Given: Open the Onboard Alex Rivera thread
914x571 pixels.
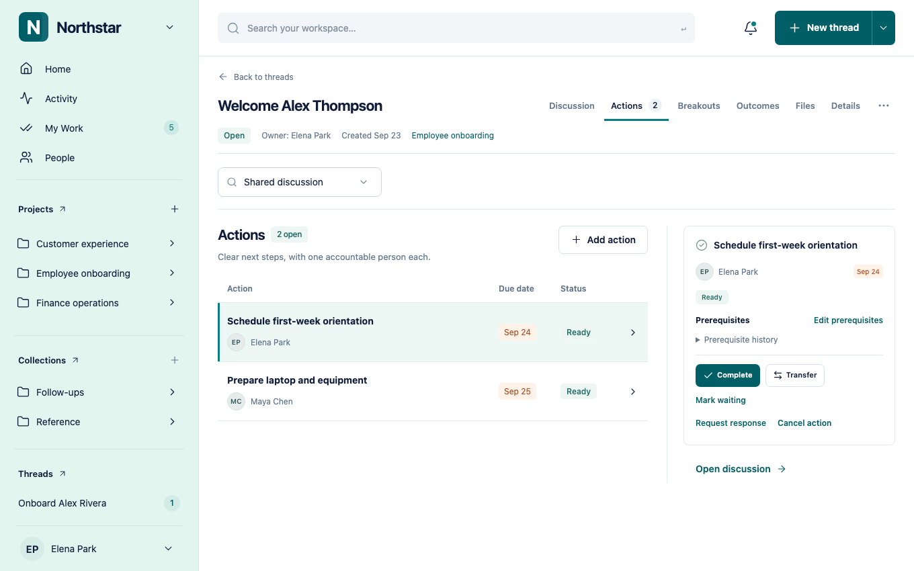Looking at the screenshot, I should (x=98, y=503).
